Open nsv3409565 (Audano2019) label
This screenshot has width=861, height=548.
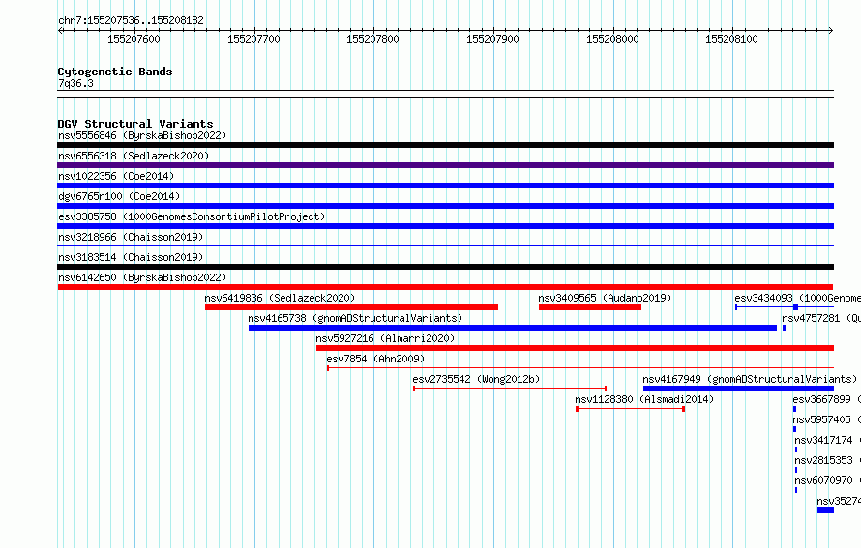pyautogui.click(x=605, y=298)
